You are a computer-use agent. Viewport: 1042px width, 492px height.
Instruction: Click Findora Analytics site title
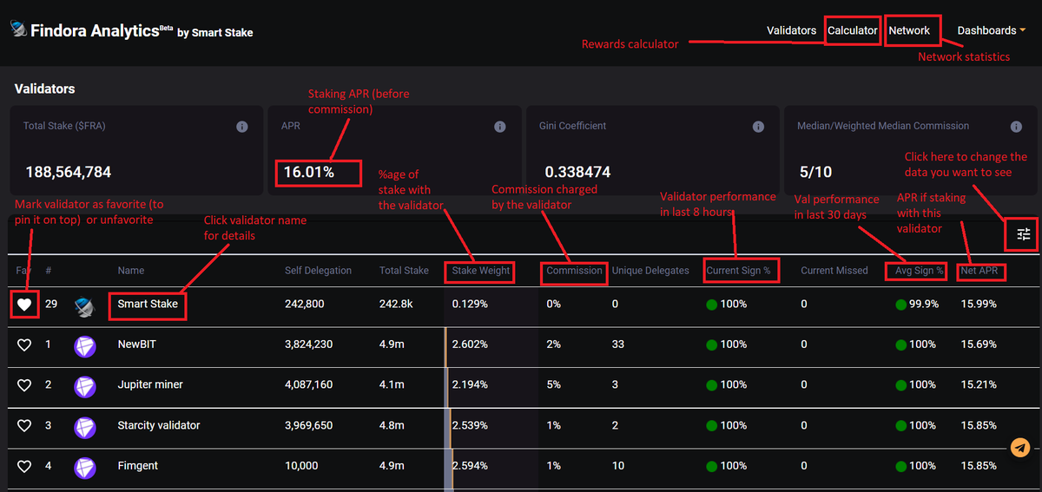95,30
